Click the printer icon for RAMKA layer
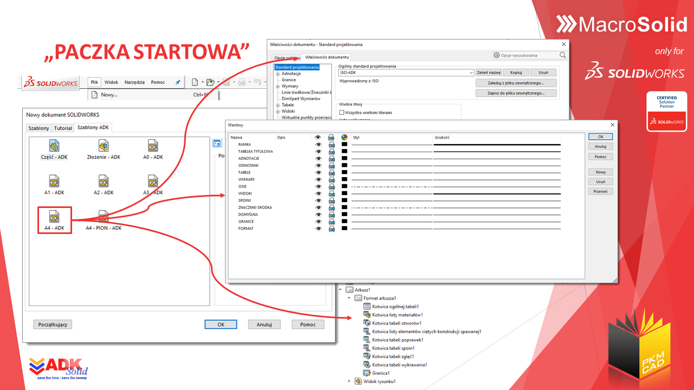 coord(331,145)
